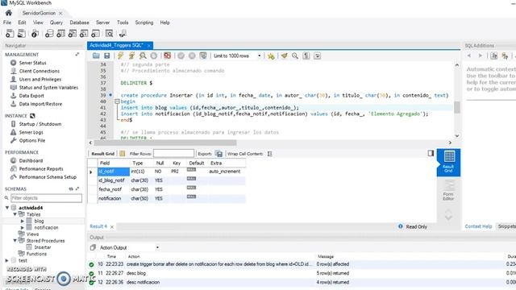Collapse the begin block fold marker
This screenshot has width=516, height=290.
coord(117,101)
